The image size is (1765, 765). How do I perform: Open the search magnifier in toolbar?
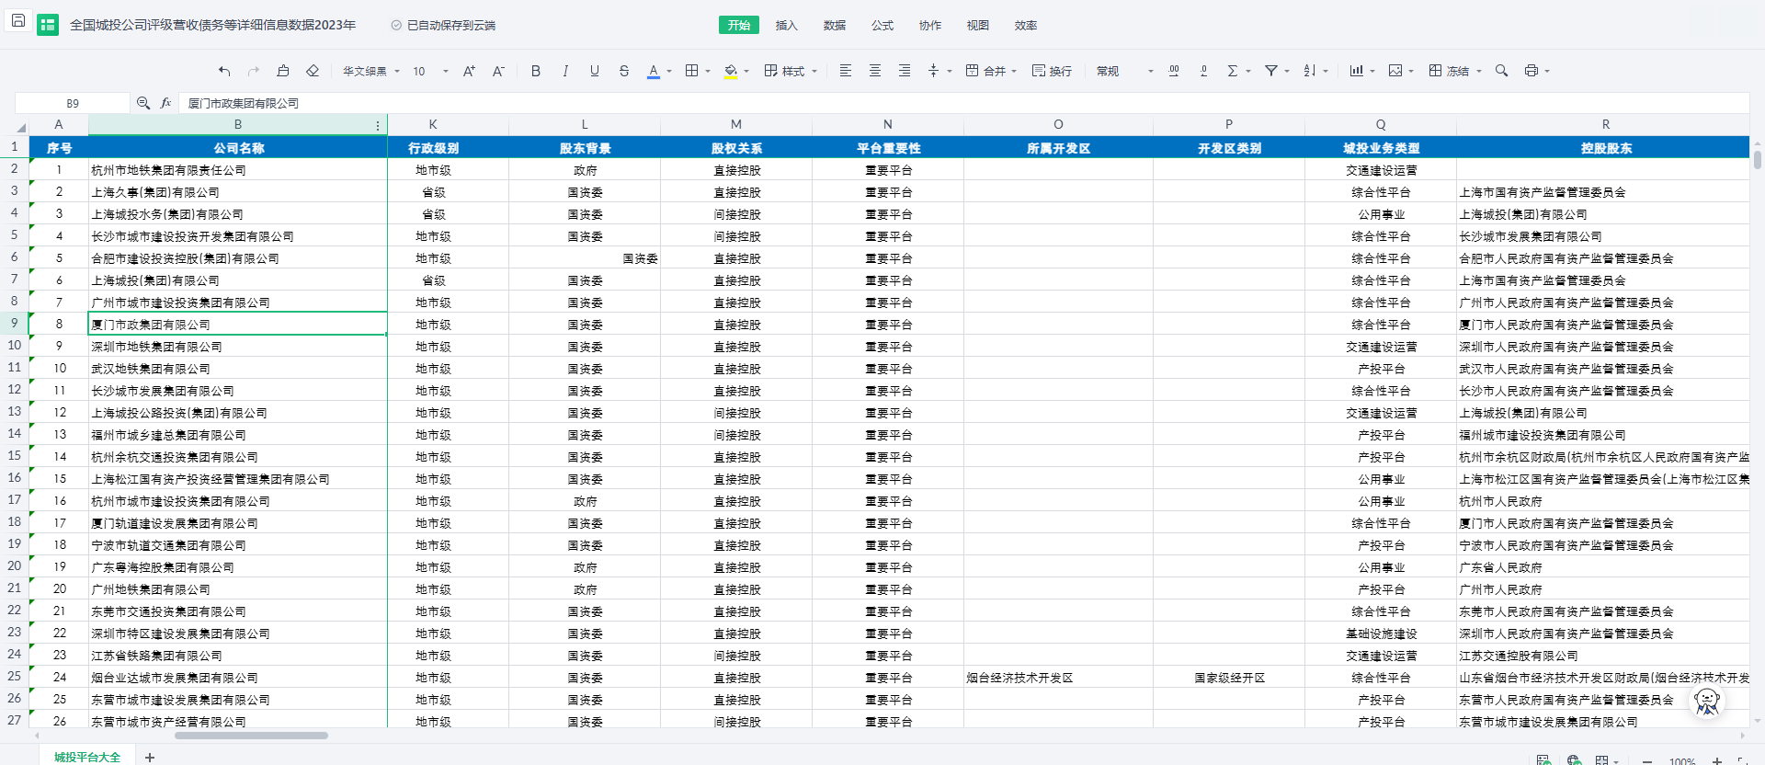(1501, 71)
